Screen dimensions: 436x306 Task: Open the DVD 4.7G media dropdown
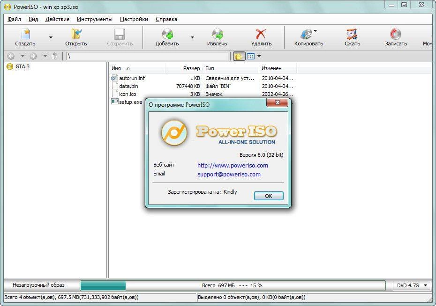412,285
